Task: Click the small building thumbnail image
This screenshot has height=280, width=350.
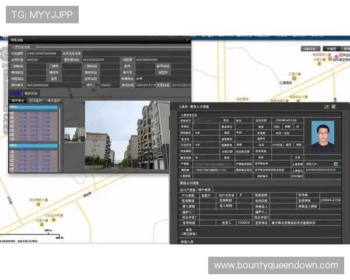Action: point(73,142)
